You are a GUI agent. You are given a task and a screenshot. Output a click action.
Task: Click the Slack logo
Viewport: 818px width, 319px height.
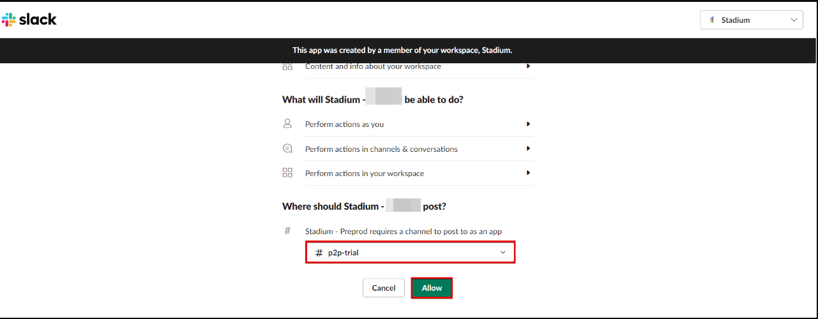coord(29,19)
